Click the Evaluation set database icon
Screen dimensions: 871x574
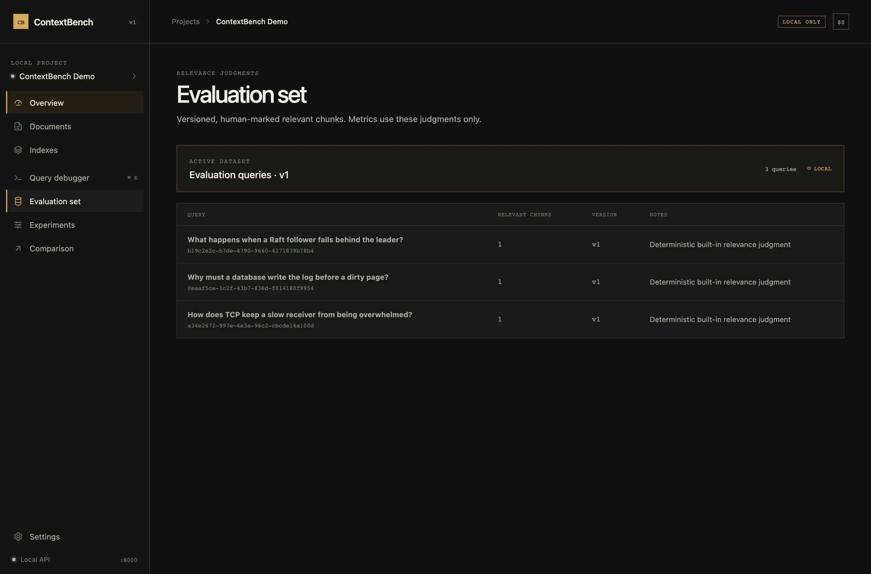18,201
